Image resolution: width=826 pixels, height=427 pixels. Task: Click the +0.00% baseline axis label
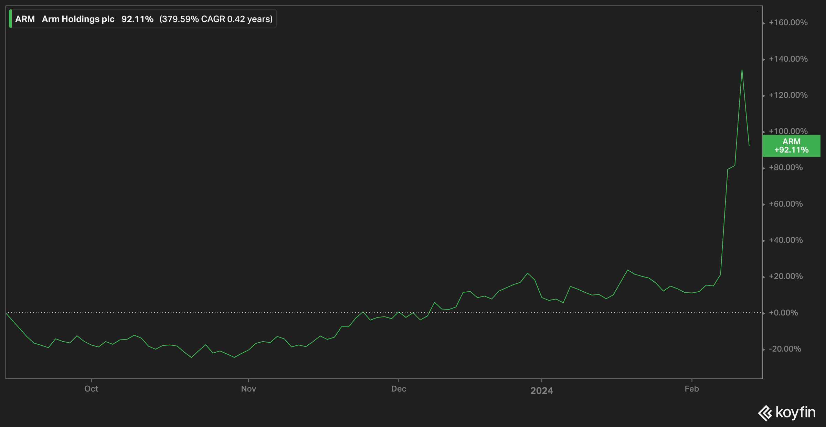click(783, 313)
